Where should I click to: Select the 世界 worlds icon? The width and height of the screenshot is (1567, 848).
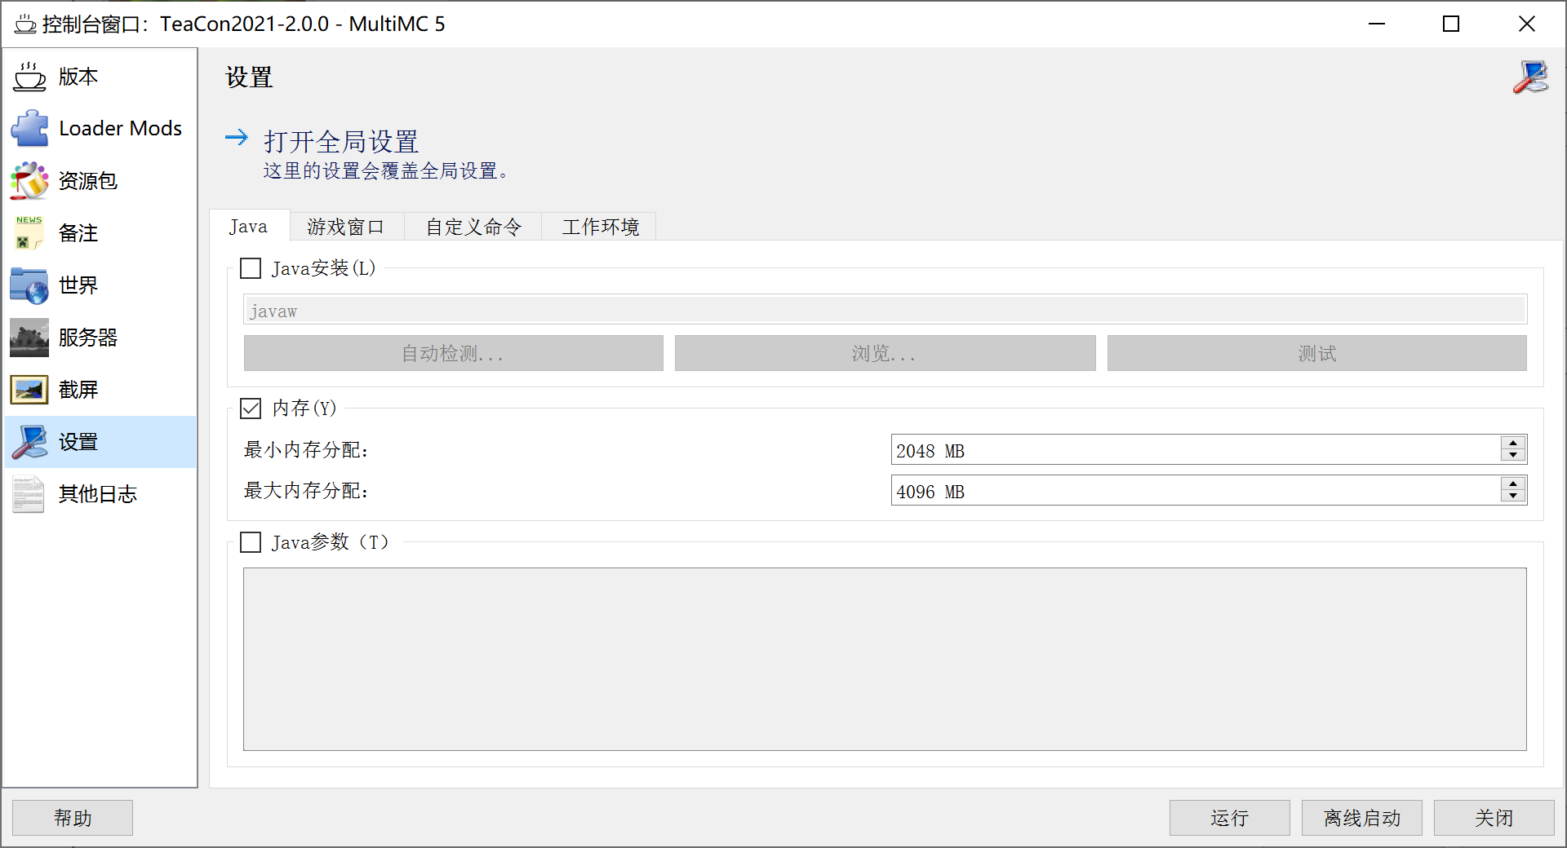pyautogui.click(x=29, y=285)
